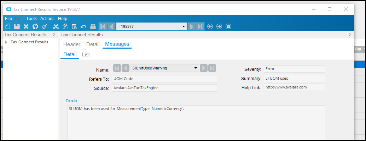This screenshot has width=366, height=141.
Task: Click the Home icon in toolbar
Action: click(228, 26)
